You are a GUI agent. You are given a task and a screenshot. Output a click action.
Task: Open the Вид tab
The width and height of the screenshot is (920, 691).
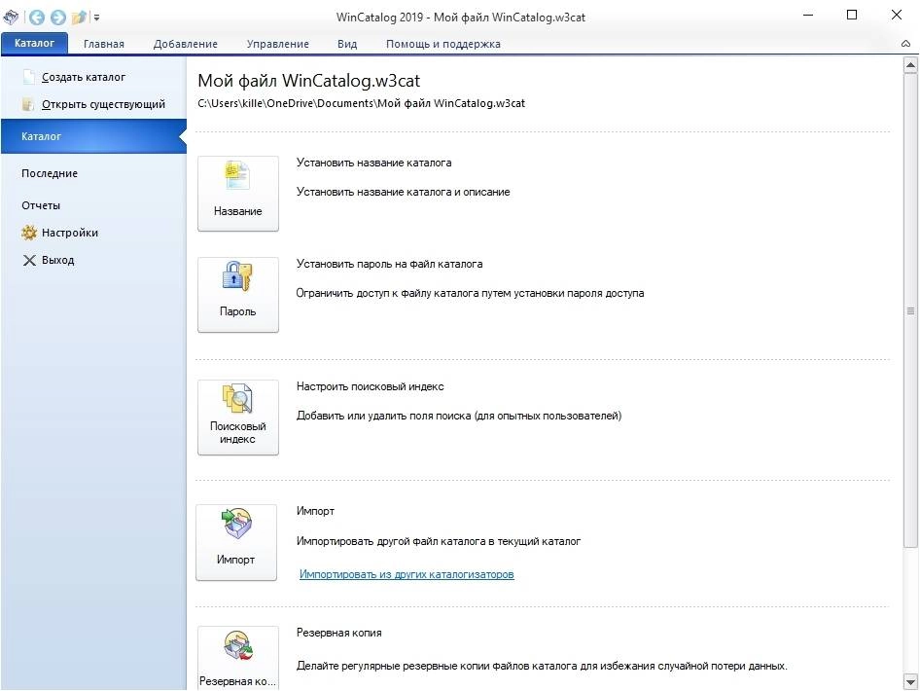point(347,44)
